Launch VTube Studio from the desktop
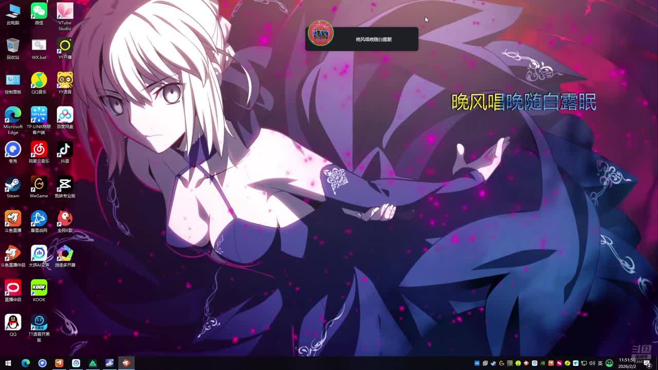 pyautogui.click(x=65, y=12)
